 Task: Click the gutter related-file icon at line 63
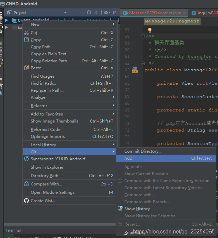(135, 70)
